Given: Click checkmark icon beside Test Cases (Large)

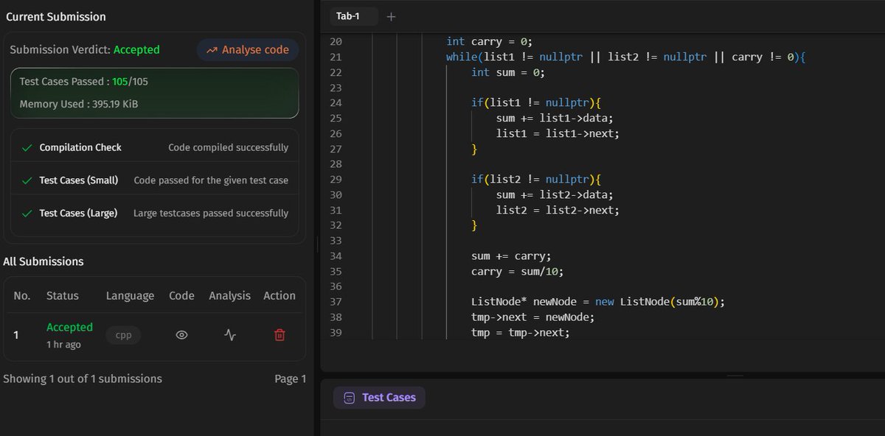Looking at the screenshot, I should (x=27, y=213).
